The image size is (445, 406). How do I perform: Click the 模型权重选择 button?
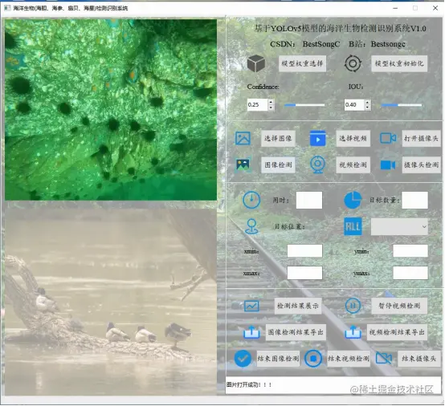pyautogui.click(x=302, y=63)
